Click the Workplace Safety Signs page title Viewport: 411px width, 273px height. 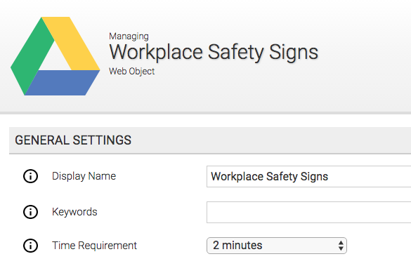click(x=214, y=53)
